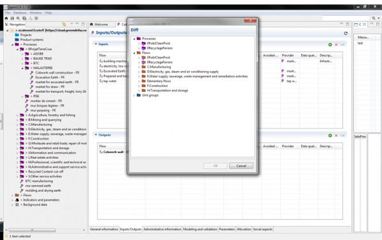The height and width of the screenshot is (240, 382).
Task: Expand Unit groups node in Diff dialog
Action: (x=134, y=95)
